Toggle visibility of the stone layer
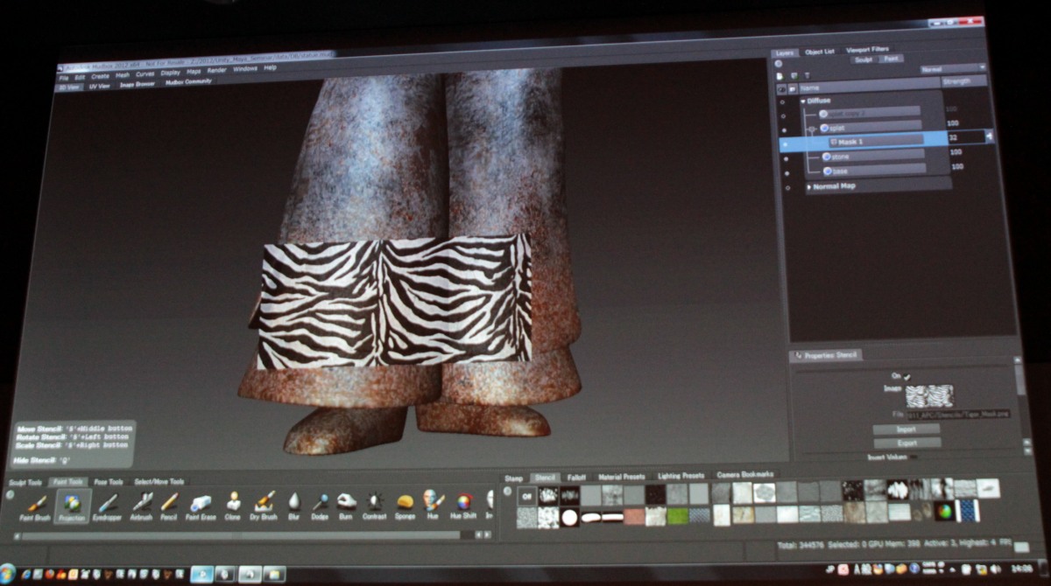Screen dimensions: 1051x586 click(786, 158)
